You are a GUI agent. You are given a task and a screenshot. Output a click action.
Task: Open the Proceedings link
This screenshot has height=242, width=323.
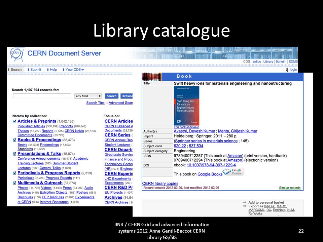coord(49,145)
